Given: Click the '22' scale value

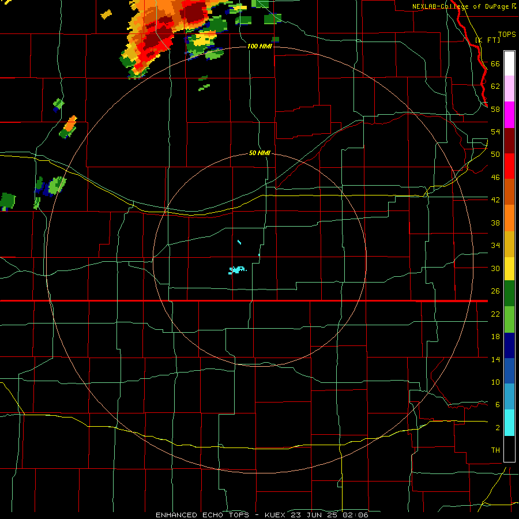Looking at the screenshot, I should pyautogui.click(x=495, y=314).
